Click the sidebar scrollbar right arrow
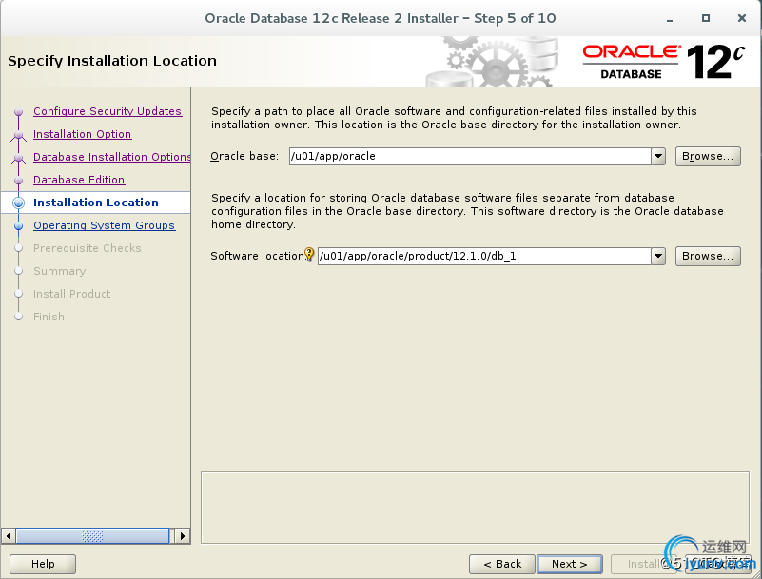 pyautogui.click(x=183, y=536)
